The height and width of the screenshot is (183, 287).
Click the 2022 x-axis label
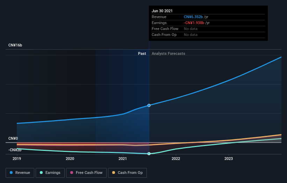[x=176, y=159]
